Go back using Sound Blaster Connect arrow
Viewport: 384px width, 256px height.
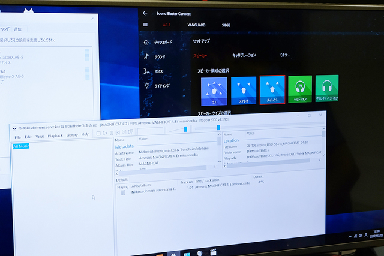tap(145, 13)
